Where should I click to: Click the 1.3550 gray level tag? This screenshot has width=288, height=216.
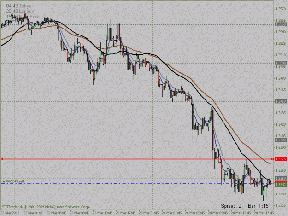pos(281,24)
